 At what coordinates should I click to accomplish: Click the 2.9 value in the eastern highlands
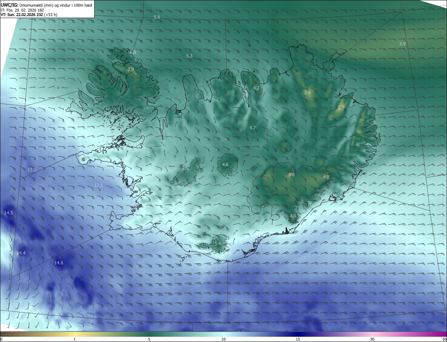click(341, 108)
